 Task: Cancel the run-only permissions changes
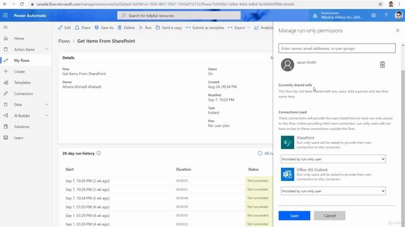coord(330,216)
